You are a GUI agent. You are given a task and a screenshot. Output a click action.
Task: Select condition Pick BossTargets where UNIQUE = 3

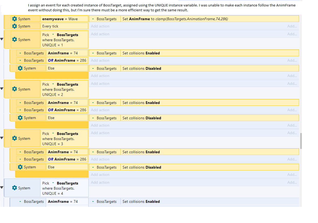point(64,138)
